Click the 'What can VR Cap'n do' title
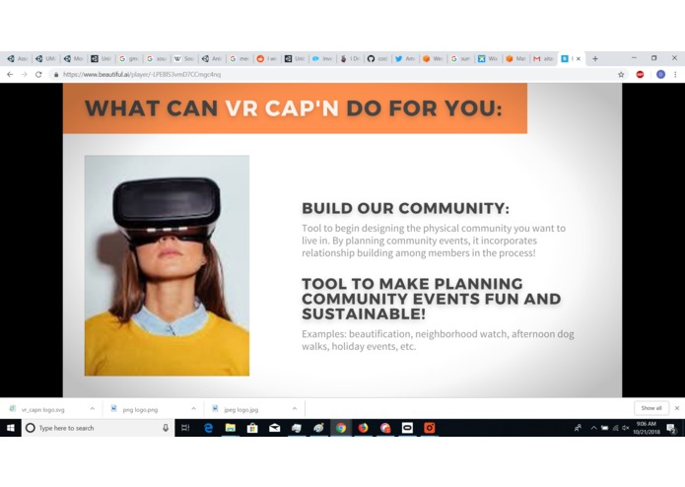 click(x=293, y=108)
